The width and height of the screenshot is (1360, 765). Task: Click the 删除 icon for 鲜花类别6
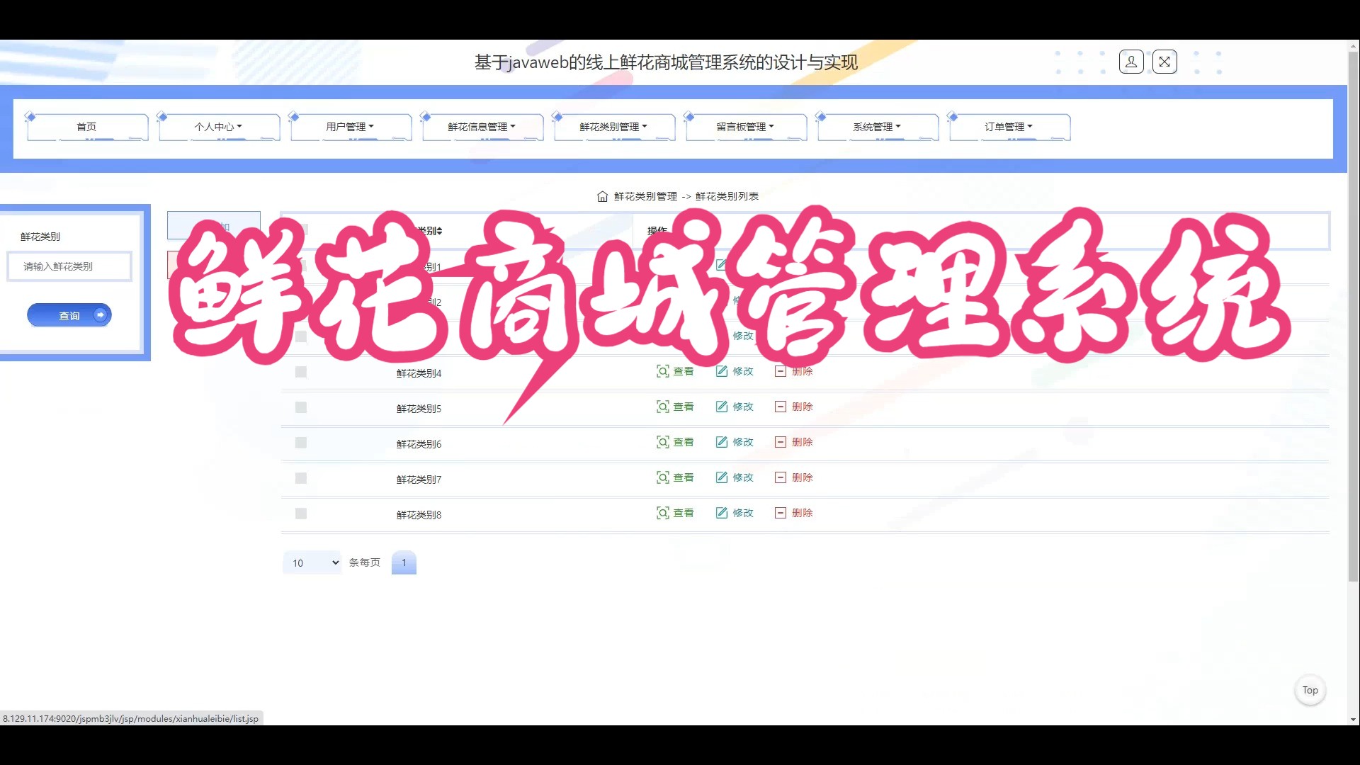coord(781,442)
